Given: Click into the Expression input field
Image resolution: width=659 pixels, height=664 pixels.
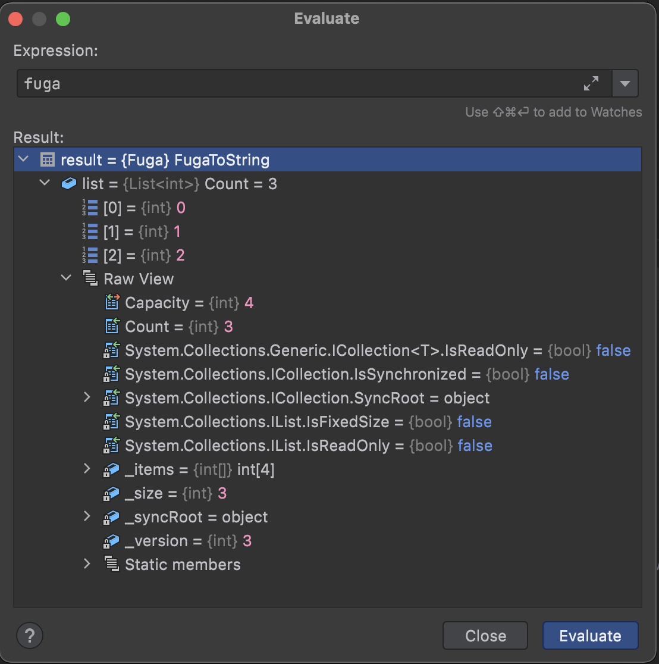Looking at the screenshot, I should click(314, 83).
